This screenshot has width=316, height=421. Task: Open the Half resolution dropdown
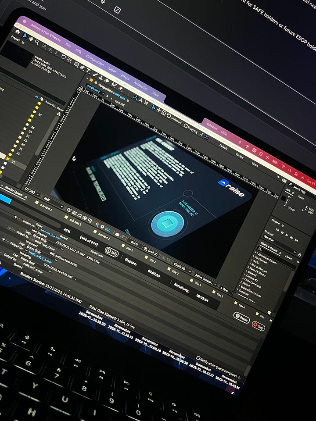click(x=54, y=202)
